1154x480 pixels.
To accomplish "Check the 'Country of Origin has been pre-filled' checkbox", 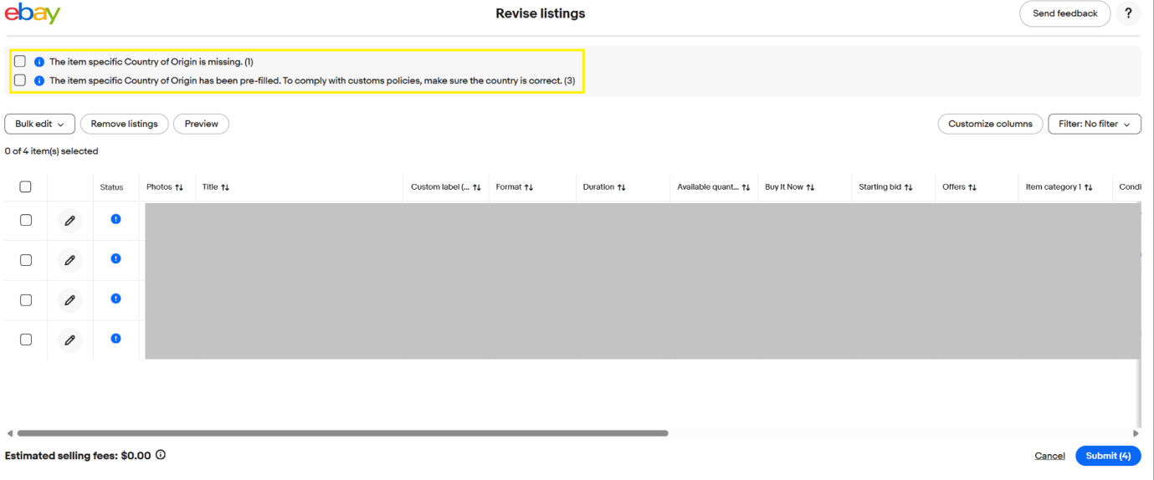I will click(20, 80).
